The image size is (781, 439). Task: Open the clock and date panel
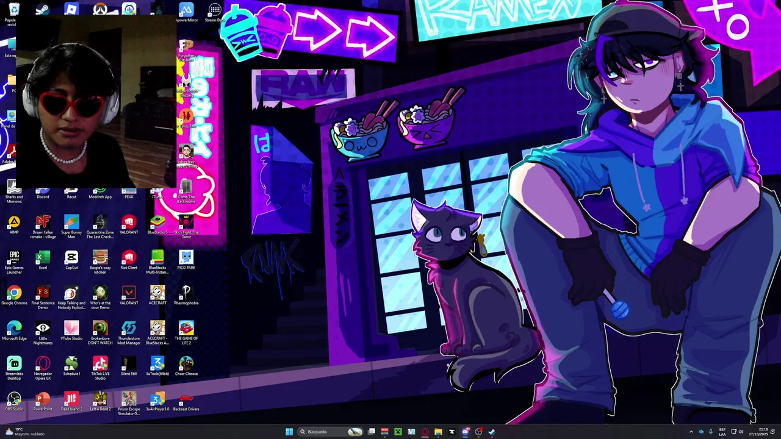pos(759,432)
